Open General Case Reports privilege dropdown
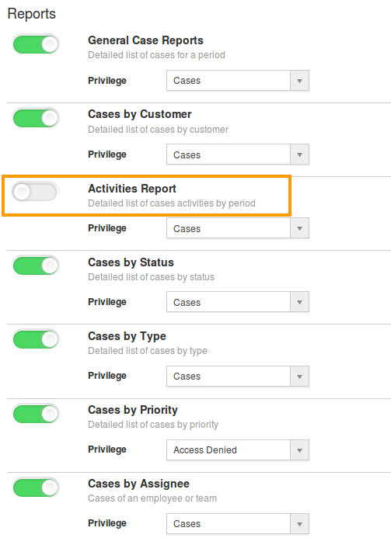 (238, 81)
